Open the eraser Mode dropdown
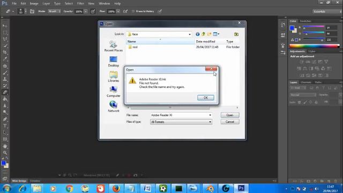Viewport: 343px width, 193px height. click(54, 11)
